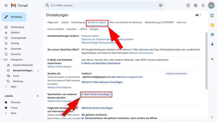Create a new label with plus icon
This screenshot has height=122, width=217.
pos(38,96)
